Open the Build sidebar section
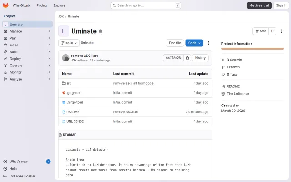Image resolution: width=291 pixels, height=182 pixels. coord(27,52)
